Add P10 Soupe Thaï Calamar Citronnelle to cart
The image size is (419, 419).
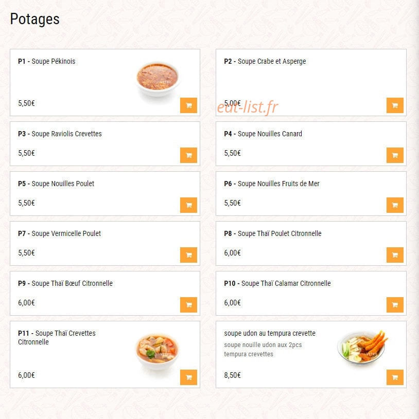click(x=395, y=305)
